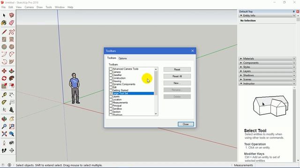Choose the Protractor tool
The width and height of the screenshot is (300, 168).
pyautogui.click(x=4, y=102)
